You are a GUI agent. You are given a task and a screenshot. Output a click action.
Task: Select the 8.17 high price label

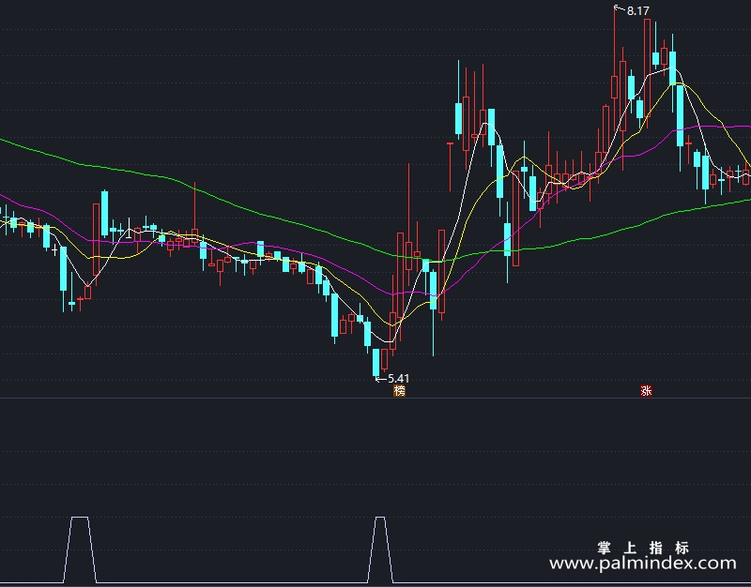pos(638,11)
